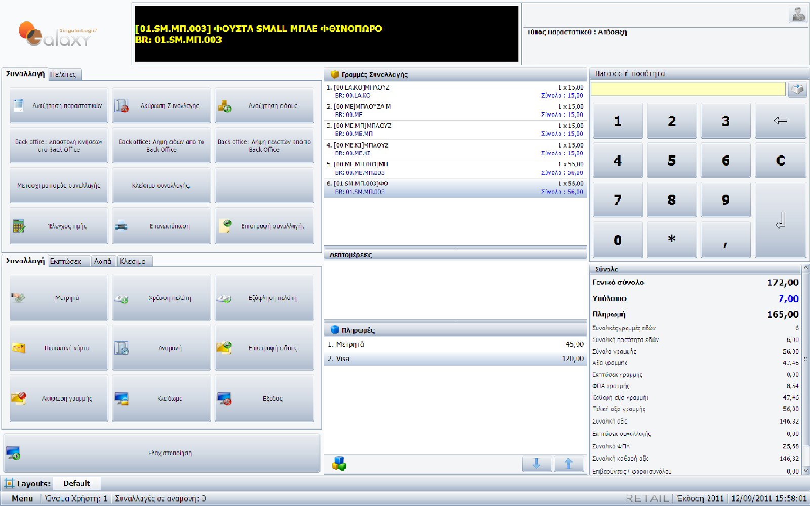Open Αναζήτηση είδους item search
This screenshot has width=810, height=506.
coord(264,106)
